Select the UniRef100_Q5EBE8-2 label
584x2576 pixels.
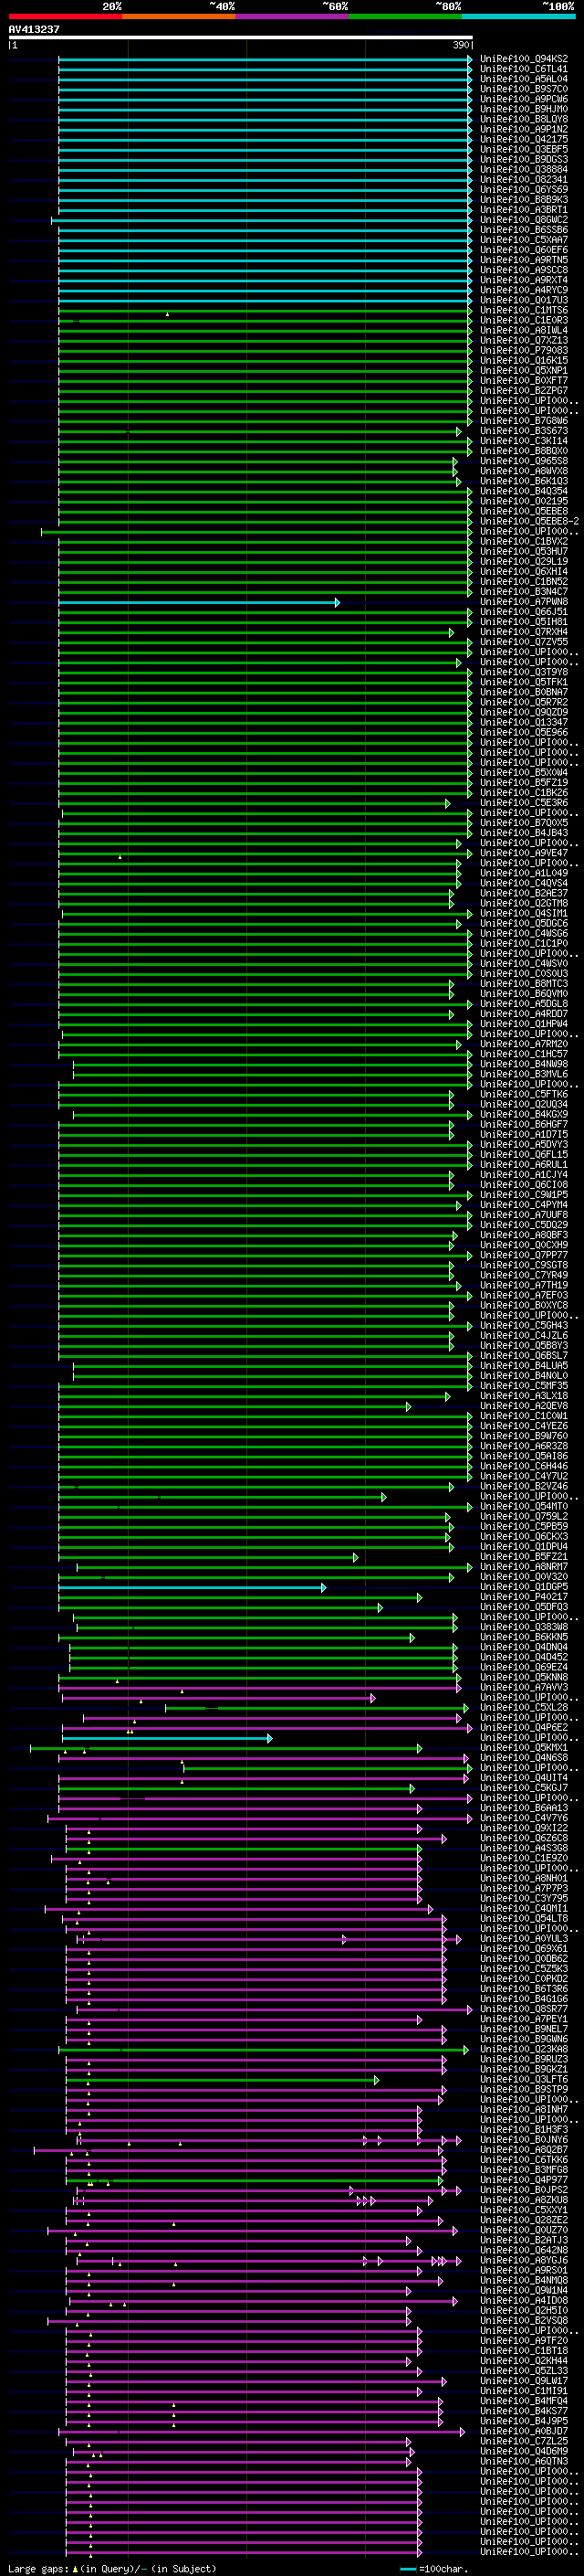[x=529, y=521]
